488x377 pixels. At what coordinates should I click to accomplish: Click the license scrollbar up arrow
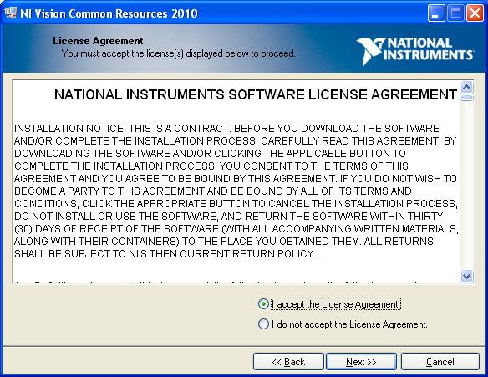466,88
